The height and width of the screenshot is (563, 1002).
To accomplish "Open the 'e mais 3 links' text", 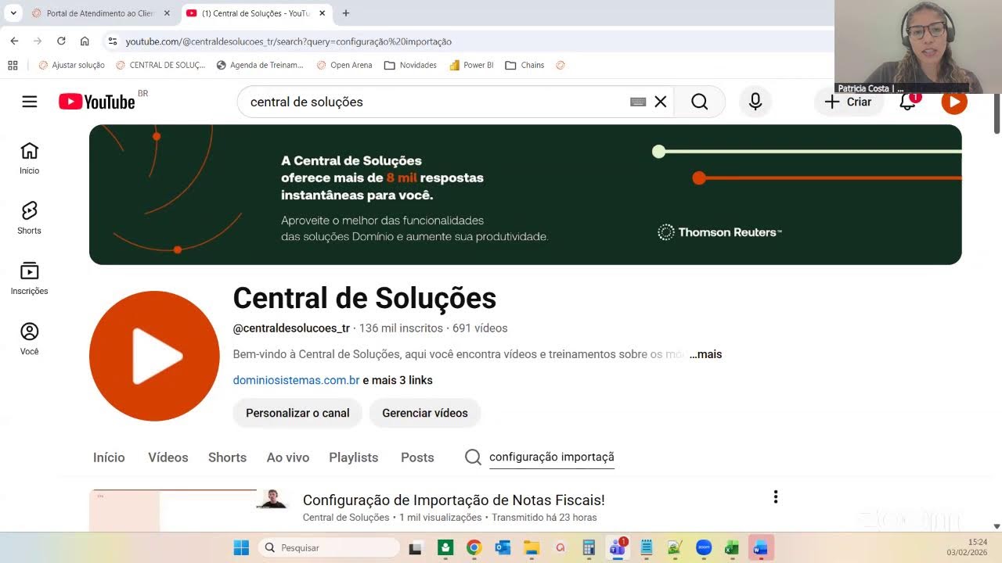I will click(398, 380).
